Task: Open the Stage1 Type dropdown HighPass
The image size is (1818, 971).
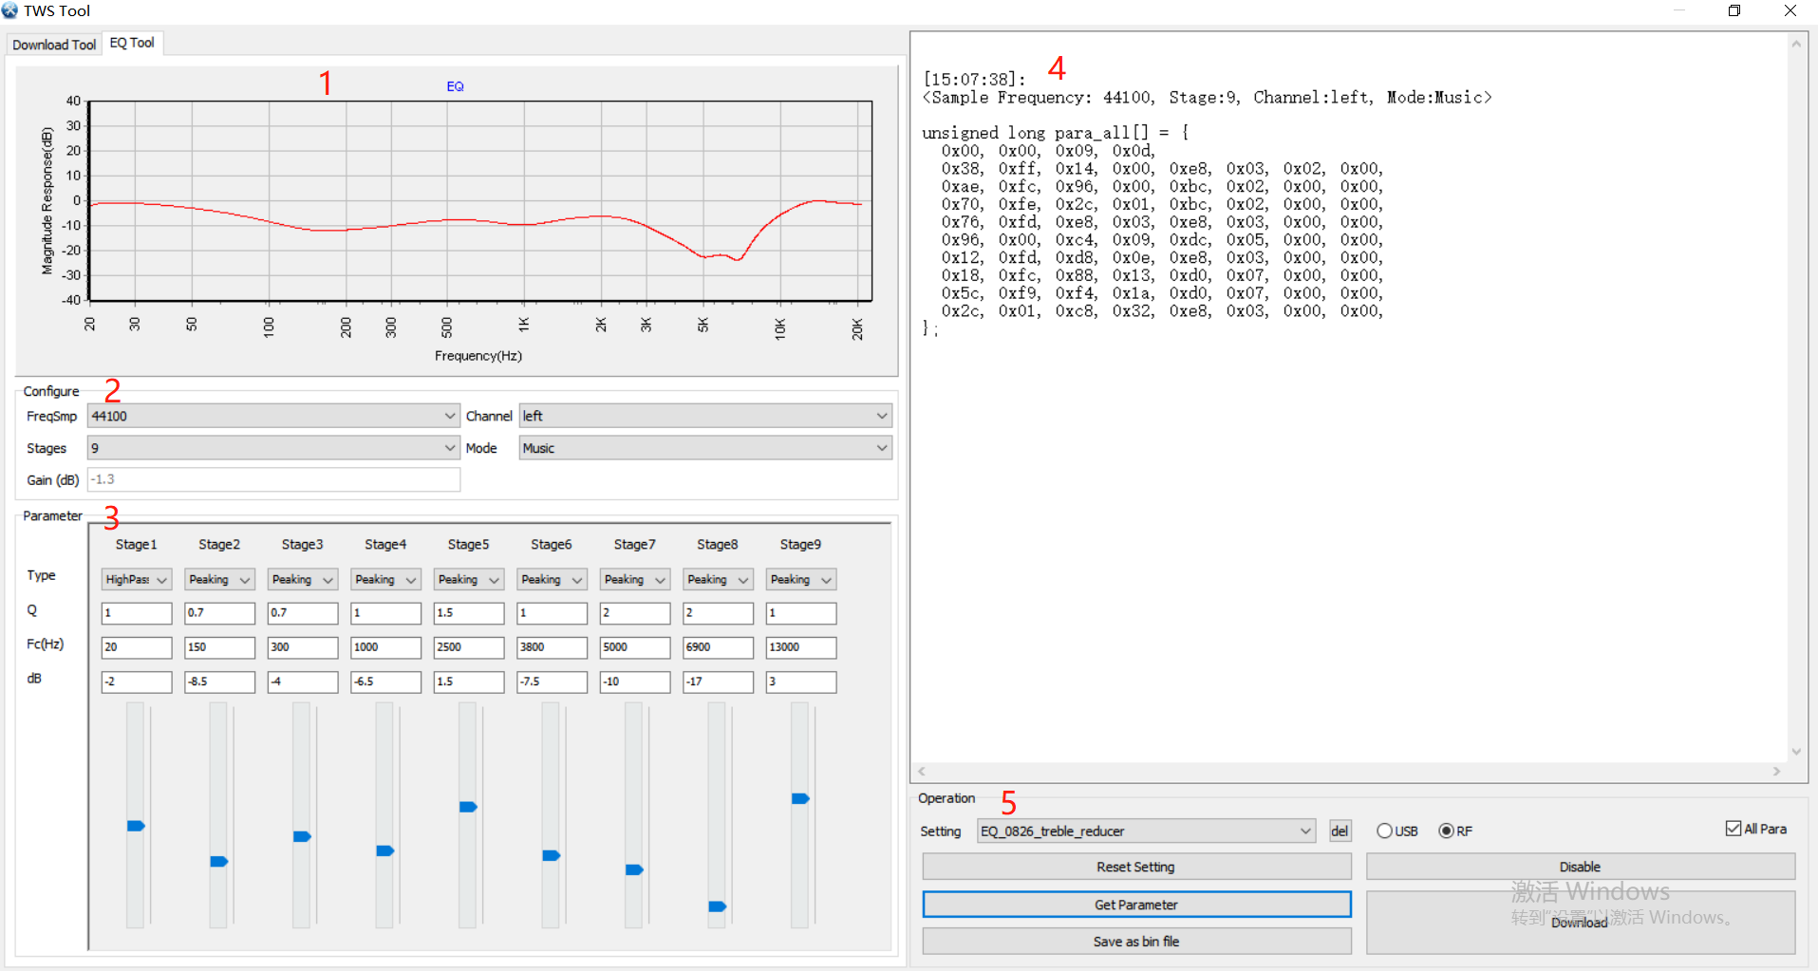Action: pyautogui.click(x=136, y=579)
